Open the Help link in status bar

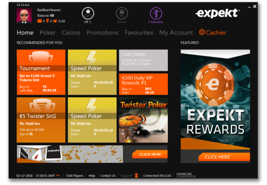point(92,176)
